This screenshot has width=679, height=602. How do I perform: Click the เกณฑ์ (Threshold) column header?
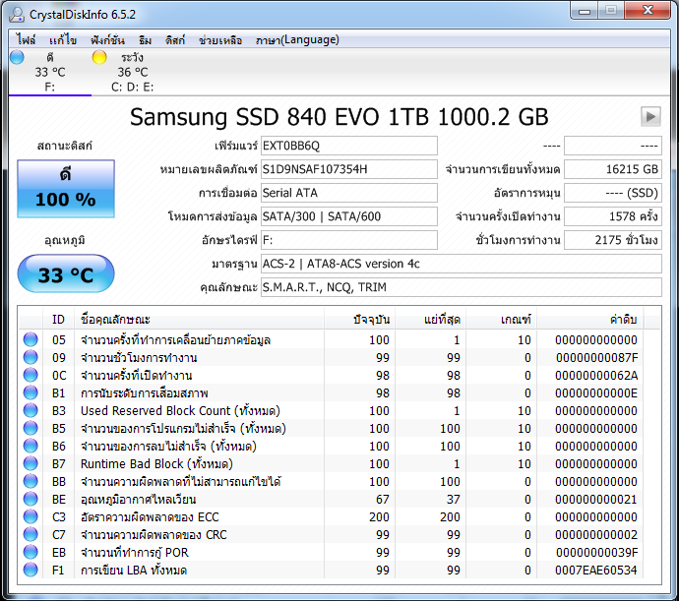[502, 320]
